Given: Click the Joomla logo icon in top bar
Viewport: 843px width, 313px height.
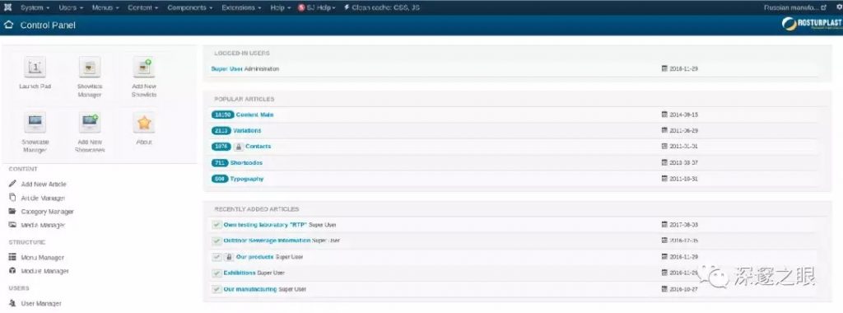Looking at the screenshot, I should [8, 7].
